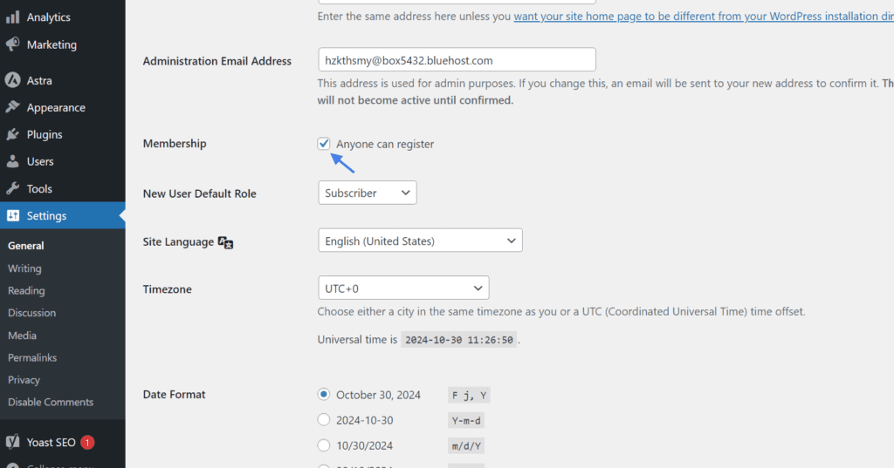Go to the Discussion settings page
Screen dimensions: 894x468
coord(32,313)
